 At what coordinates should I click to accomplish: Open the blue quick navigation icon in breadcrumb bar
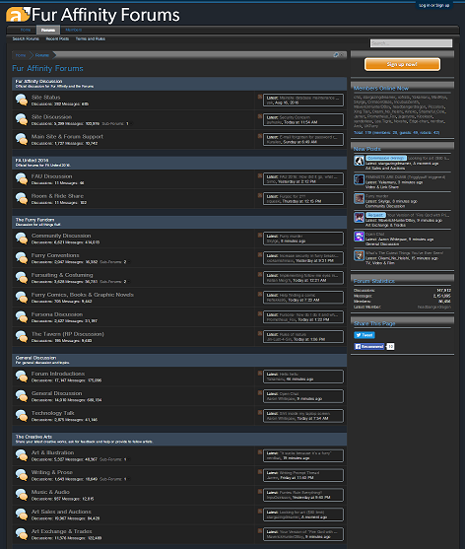tap(336, 54)
